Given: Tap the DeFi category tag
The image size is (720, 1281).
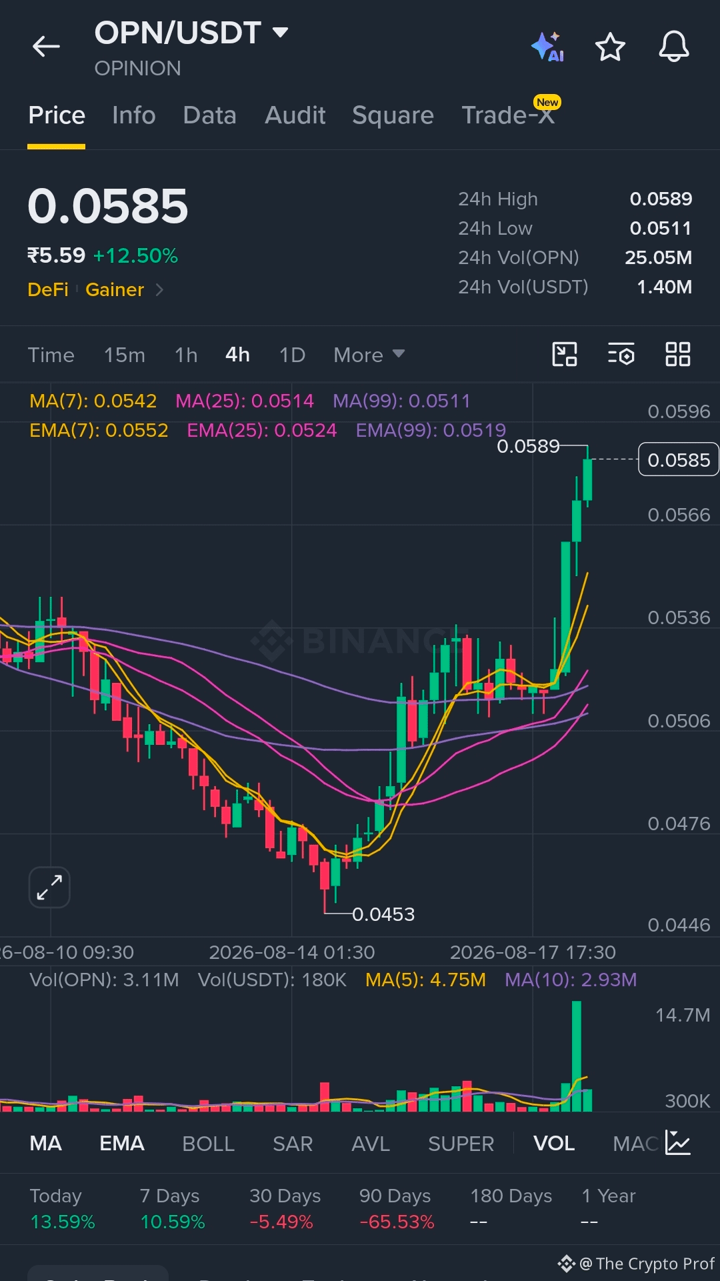Looking at the screenshot, I should pos(48,289).
